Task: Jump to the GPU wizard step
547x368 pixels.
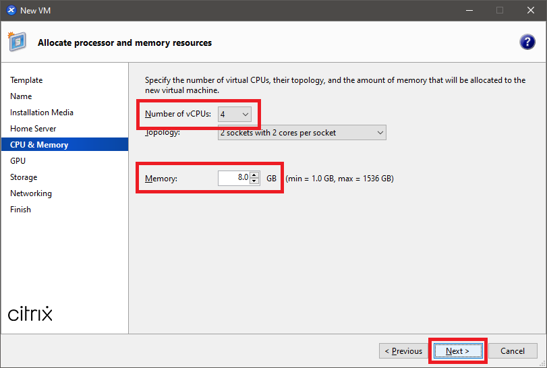Action: (18, 161)
